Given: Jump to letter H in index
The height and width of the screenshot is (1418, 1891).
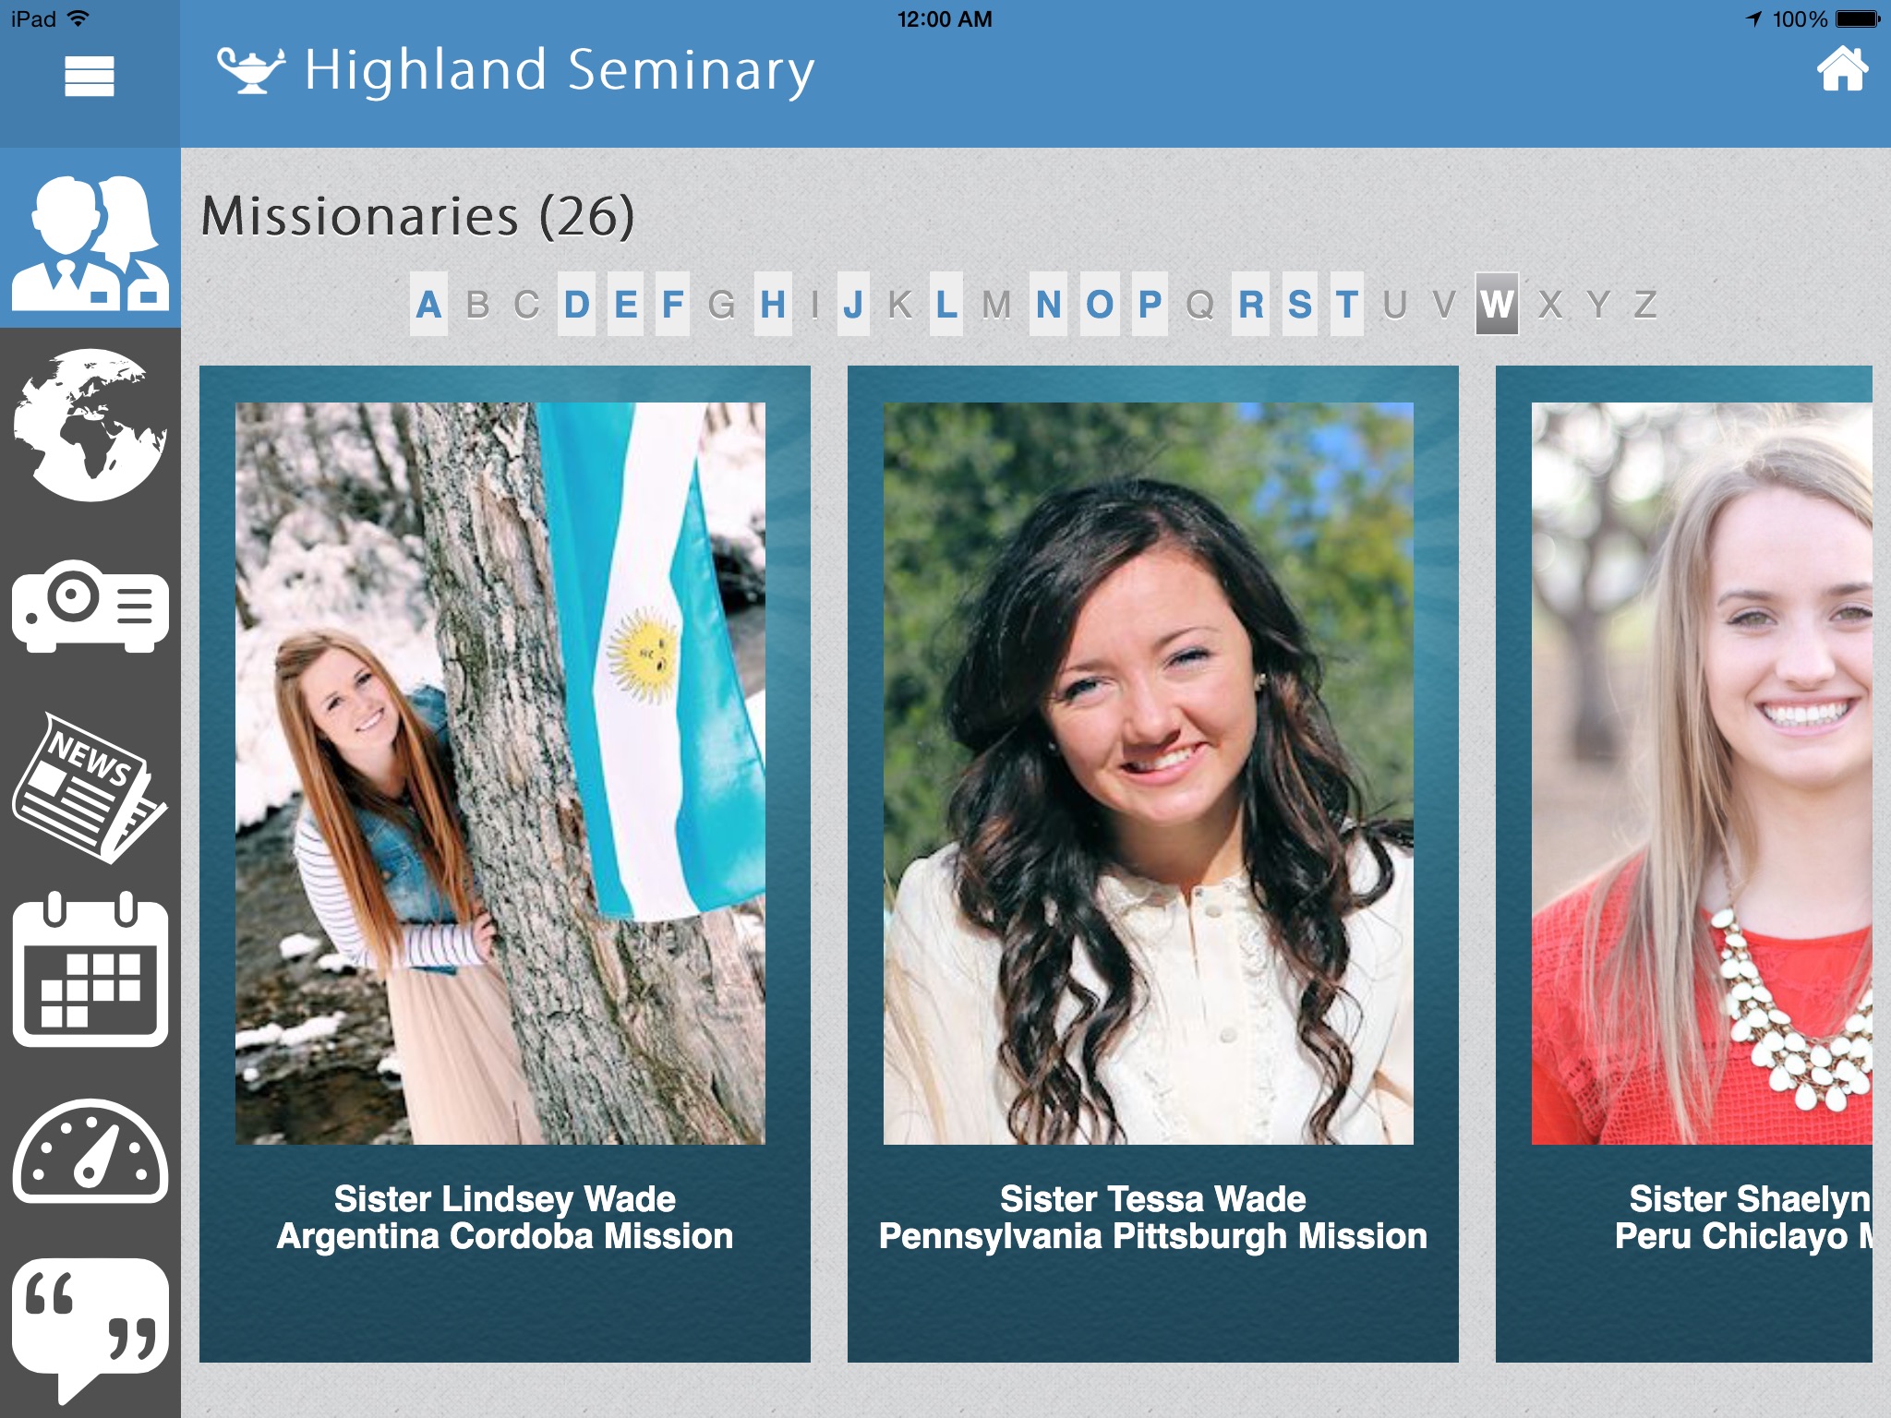Looking at the screenshot, I should tap(773, 304).
